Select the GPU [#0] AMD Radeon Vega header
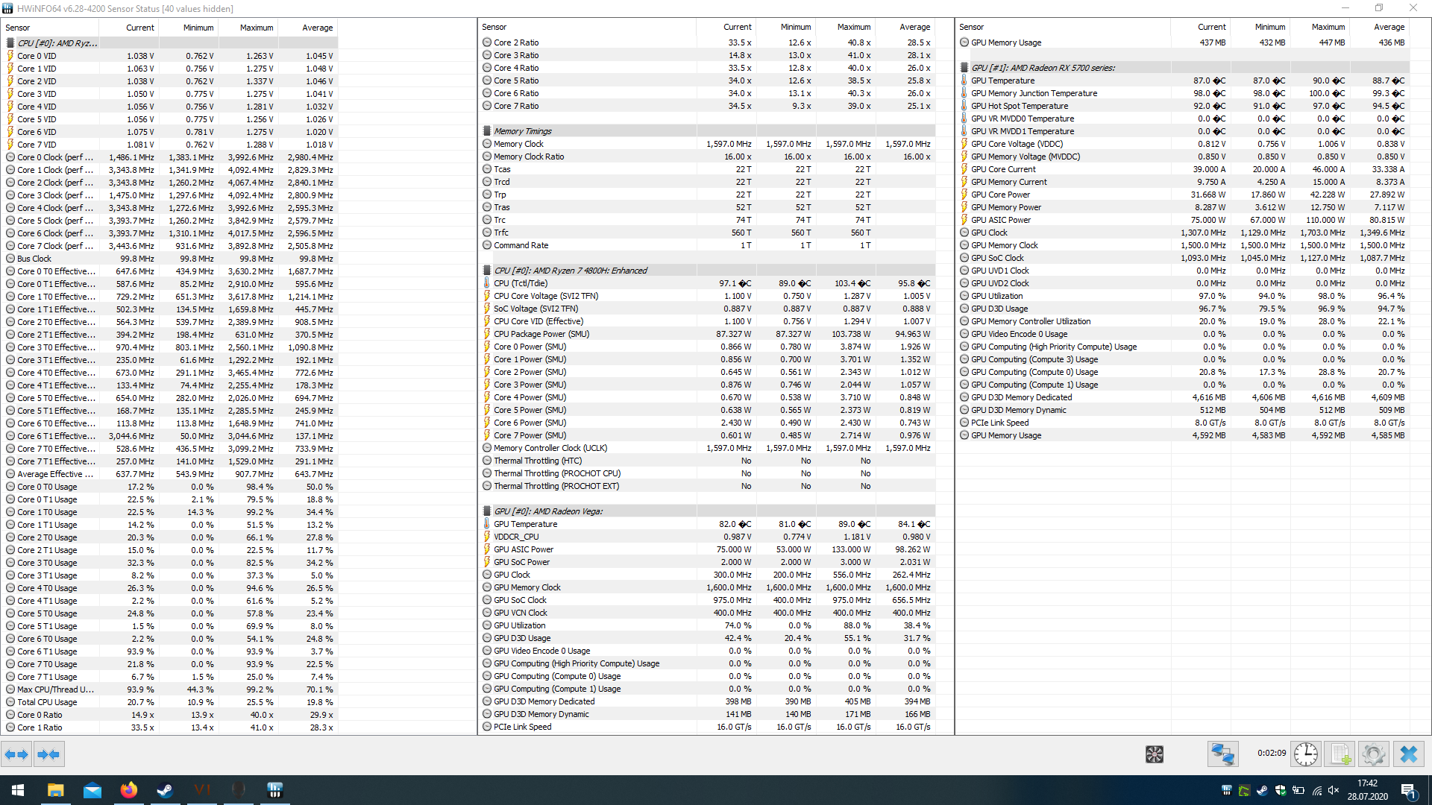Viewport: 1432px width, 805px height. 547,511
